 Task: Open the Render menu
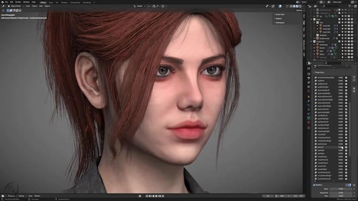click(x=18, y=2)
